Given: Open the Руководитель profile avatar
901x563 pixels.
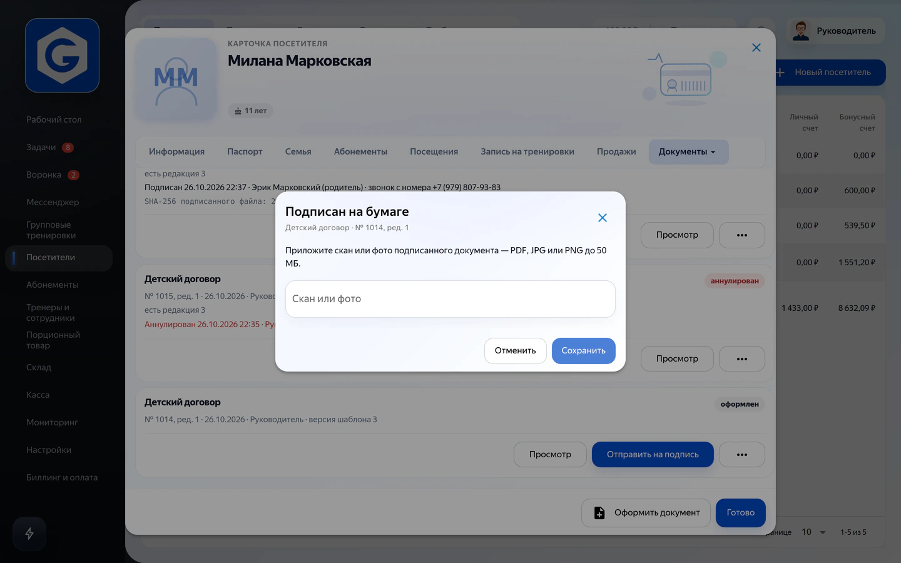Looking at the screenshot, I should pos(800,31).
